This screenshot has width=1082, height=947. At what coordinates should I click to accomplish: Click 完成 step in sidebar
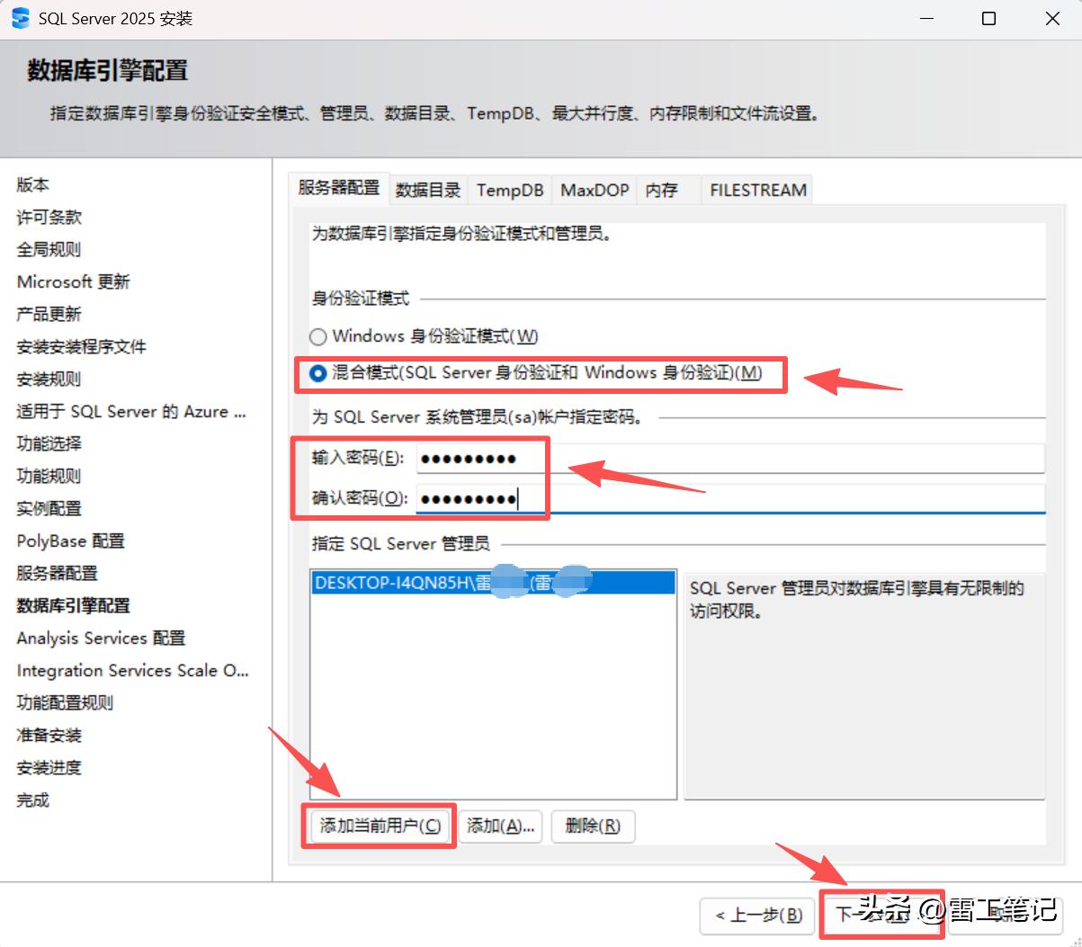(x=33, y=800)
